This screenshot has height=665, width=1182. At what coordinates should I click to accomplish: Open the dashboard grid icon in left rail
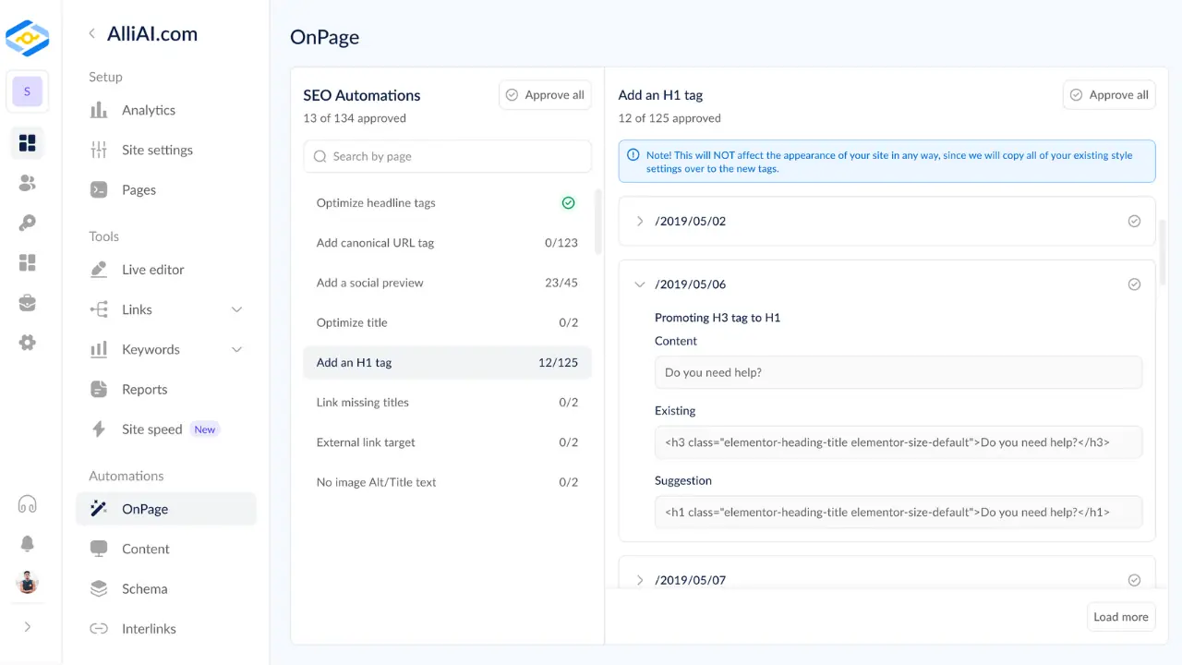pos(28,143)
